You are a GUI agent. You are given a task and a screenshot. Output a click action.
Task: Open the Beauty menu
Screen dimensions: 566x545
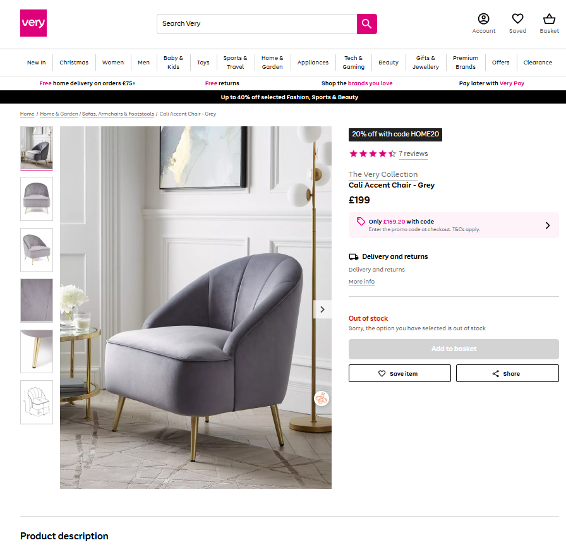[388, 63]
